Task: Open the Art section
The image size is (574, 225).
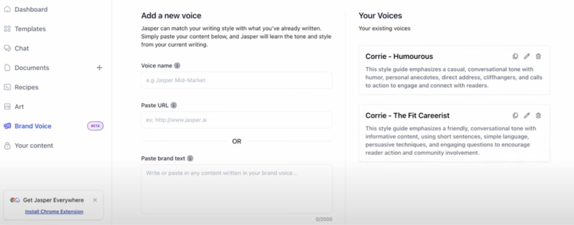Action: pos(19,106)
